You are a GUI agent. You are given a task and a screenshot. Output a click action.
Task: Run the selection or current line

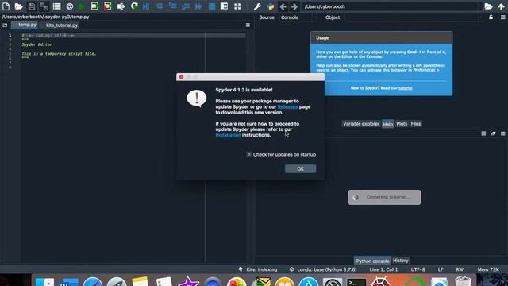(x=121, y=6)
